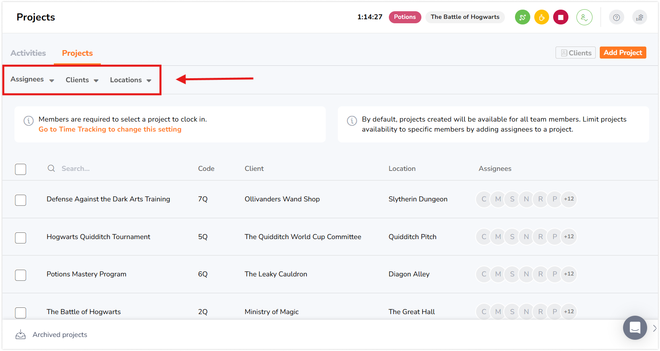Click the 1:14:27 running timer
The height and width of the screenshot is (351, 660).
[x=370, y=17]
